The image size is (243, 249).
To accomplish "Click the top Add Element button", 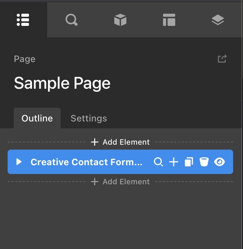I will [120, 142].
